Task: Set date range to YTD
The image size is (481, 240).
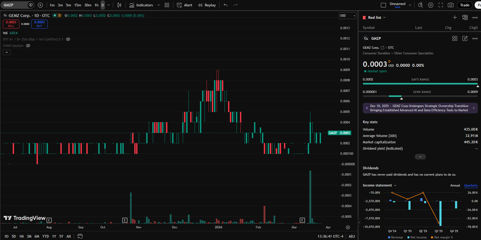Action: [x=46, y=236]
